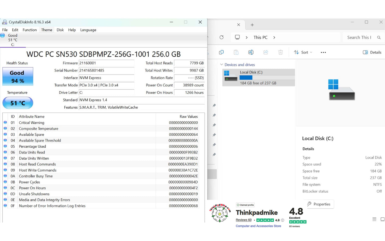Open the Reviews 60 link
This screenshot has width=385, height=241.
(x=244, y=220)
